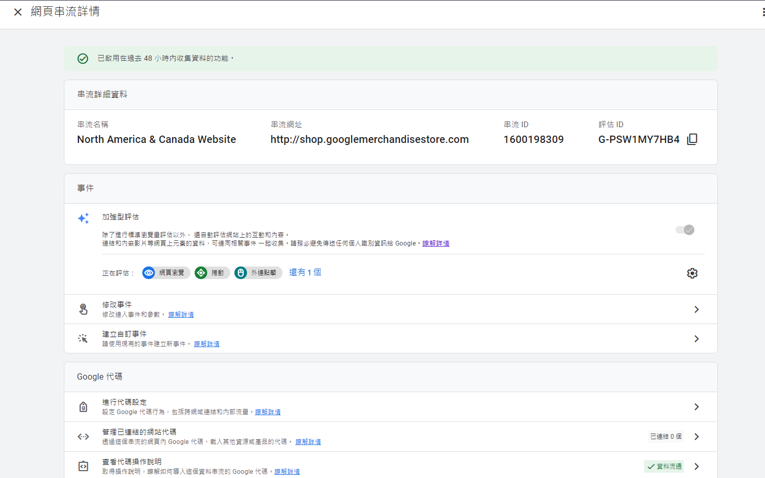This screenshot has height=478, width=765.
Task: Open learn more link under tag instructions
Action: (x=287, y=472)
